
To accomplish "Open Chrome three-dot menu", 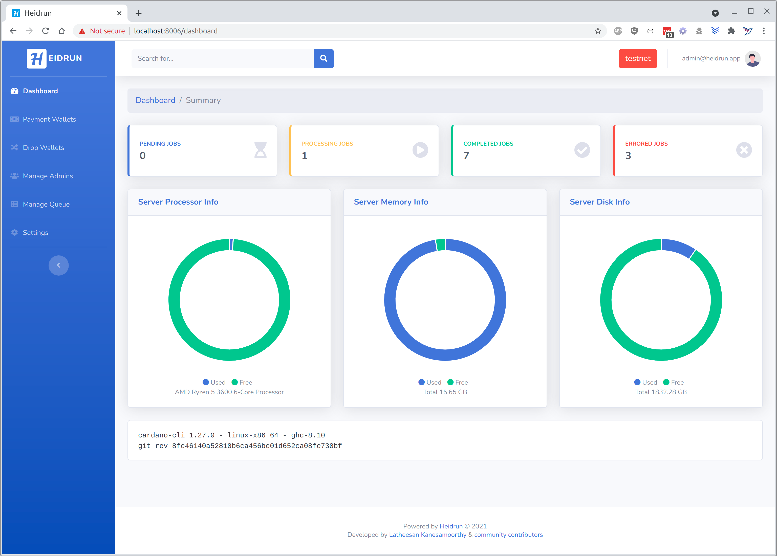I will point(764,31).
